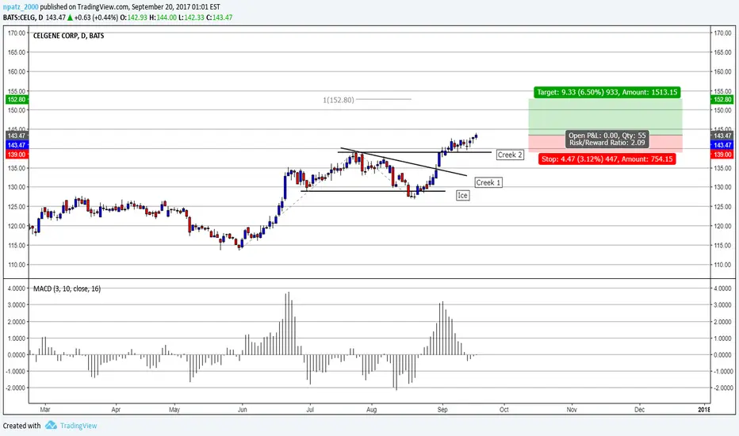Select the Creek 2 text label
The width and height of the screenshot is (739, 436).
pyautogui.click(x=510, y=155)
